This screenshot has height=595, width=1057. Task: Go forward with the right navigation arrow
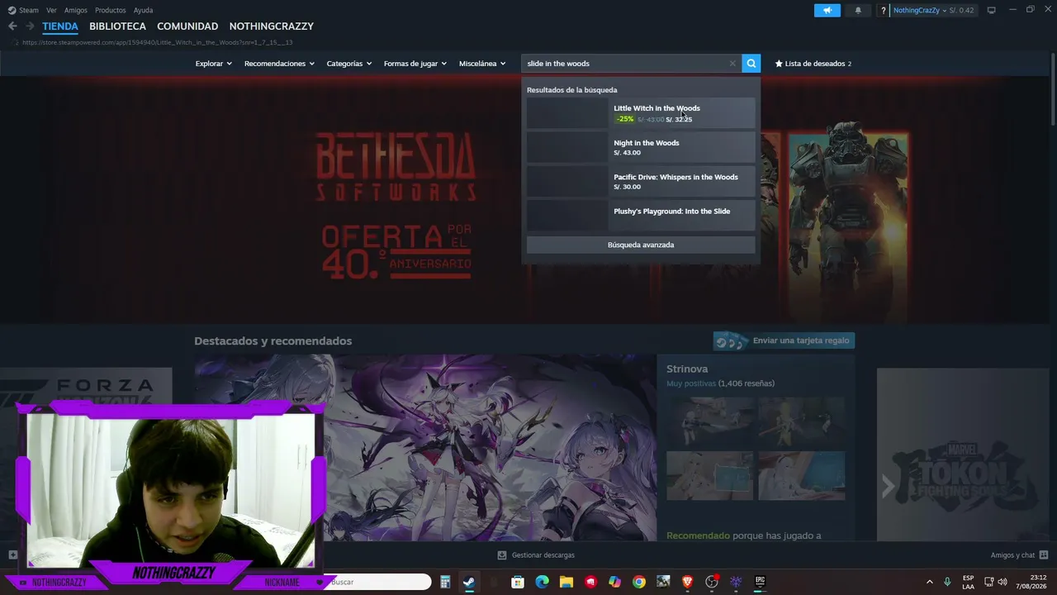[30, 26]
